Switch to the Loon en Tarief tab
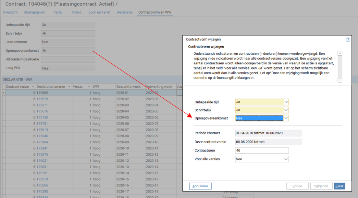Image resolution: width=358 pixels, height=198 pixels. click(x=99, y=12)
